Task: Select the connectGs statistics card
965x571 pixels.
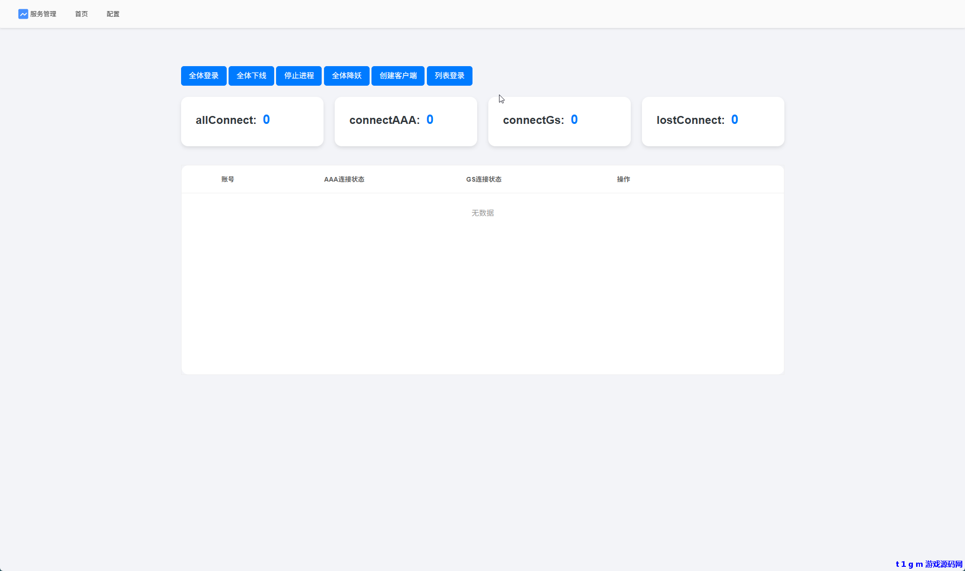Action: click(x=559, y=122)
